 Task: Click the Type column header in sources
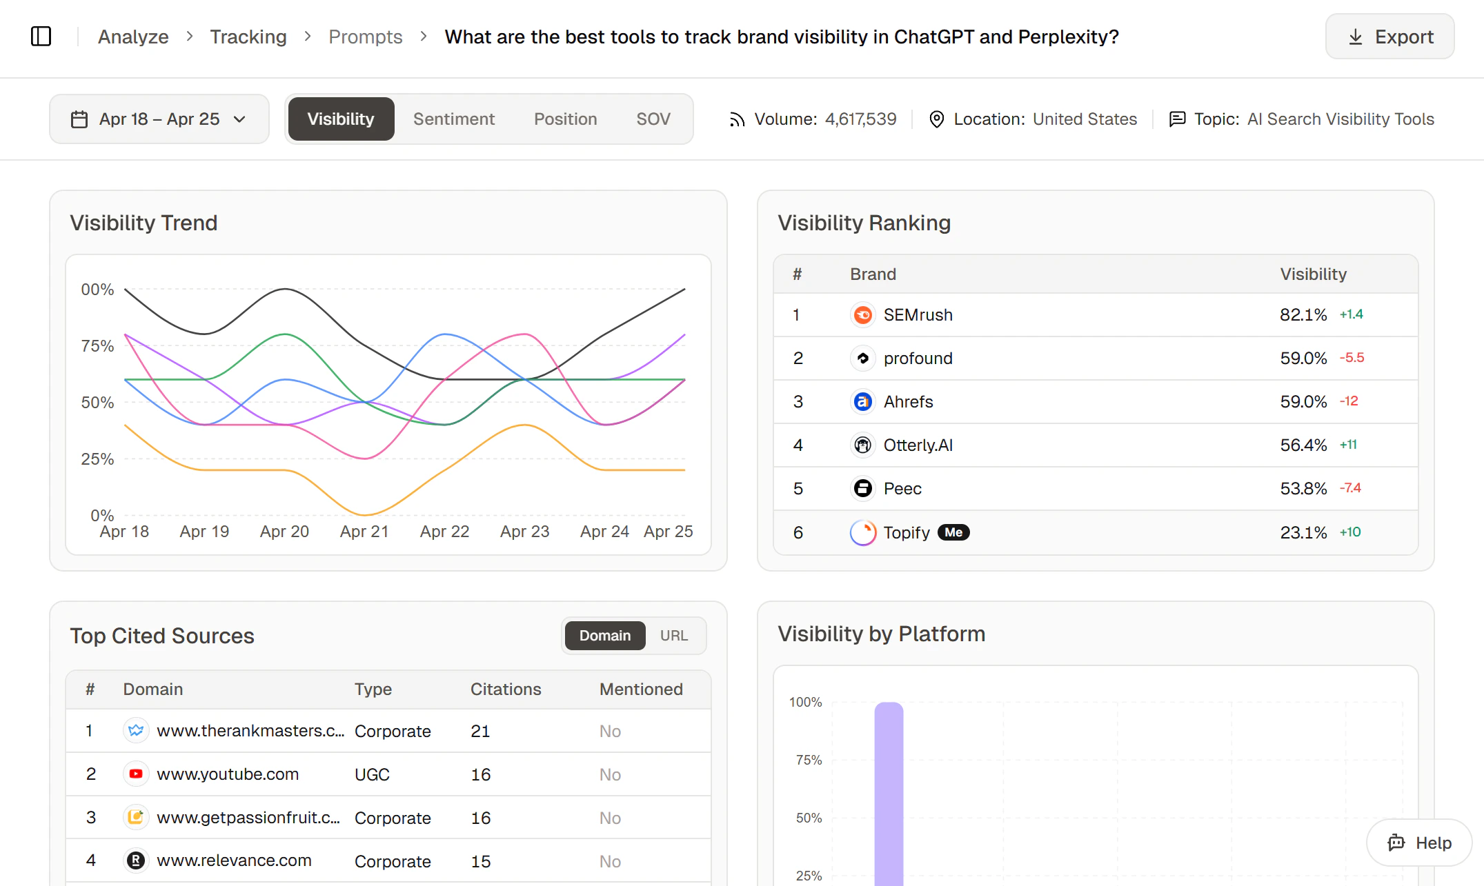(373, 689)
